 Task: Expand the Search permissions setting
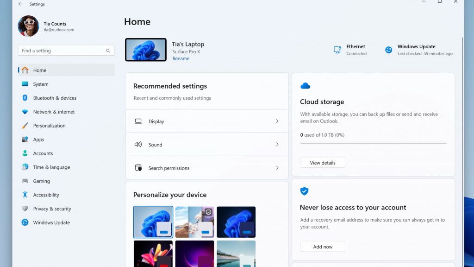pos(277,168)
